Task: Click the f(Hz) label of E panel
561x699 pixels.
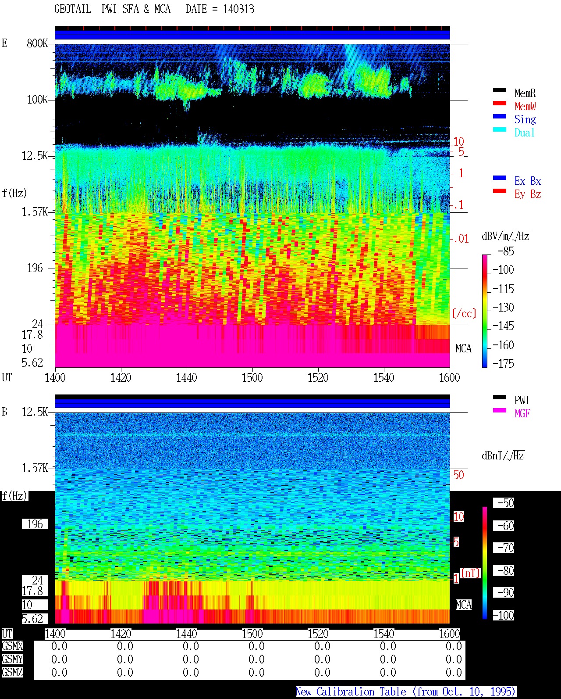Action: [x=14, y=193]
